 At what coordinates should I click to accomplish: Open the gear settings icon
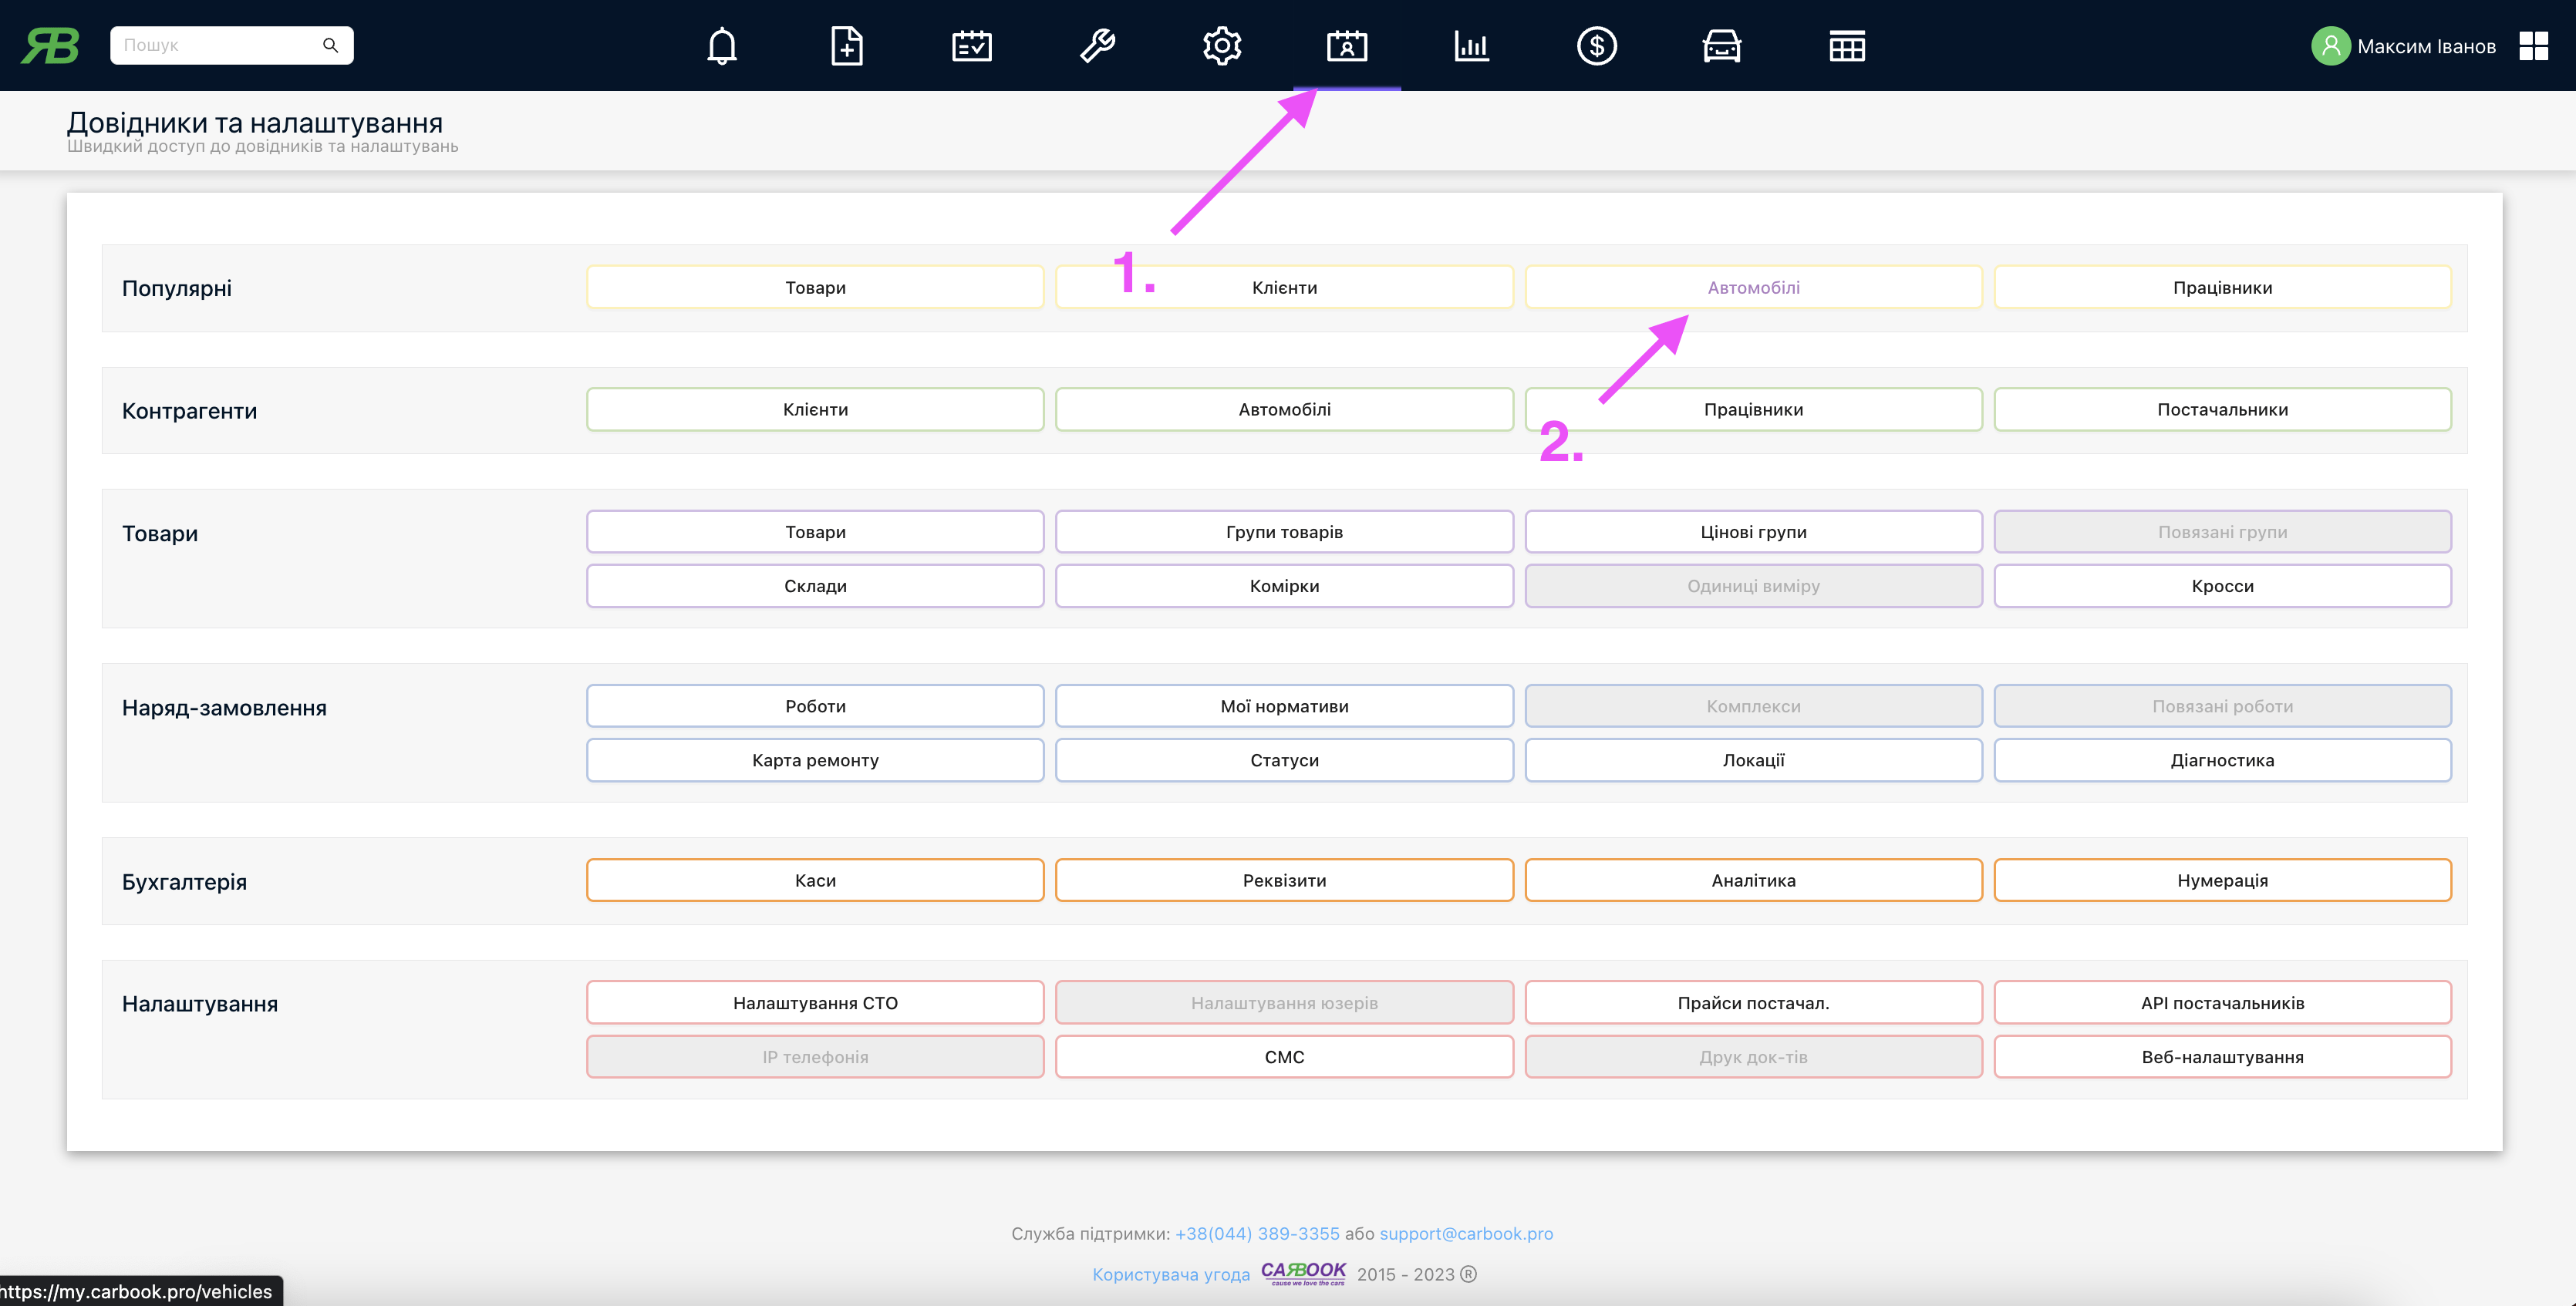(x=1221, y=46)
